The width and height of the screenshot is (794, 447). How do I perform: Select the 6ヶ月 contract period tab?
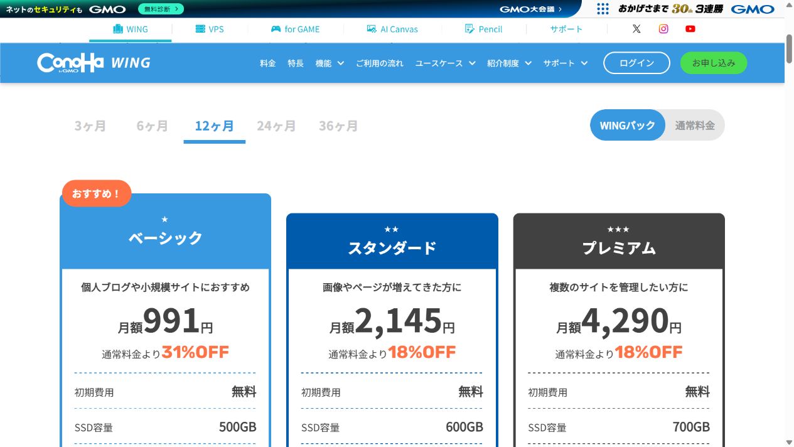pos(153,126)
